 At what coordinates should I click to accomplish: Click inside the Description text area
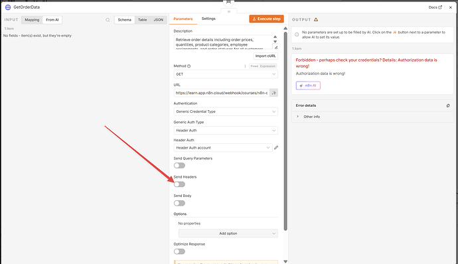point(223,42)
